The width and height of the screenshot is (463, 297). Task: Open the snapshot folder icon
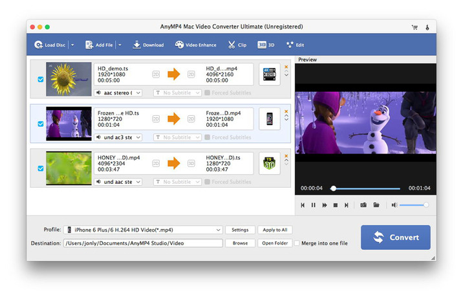point(376,205)
